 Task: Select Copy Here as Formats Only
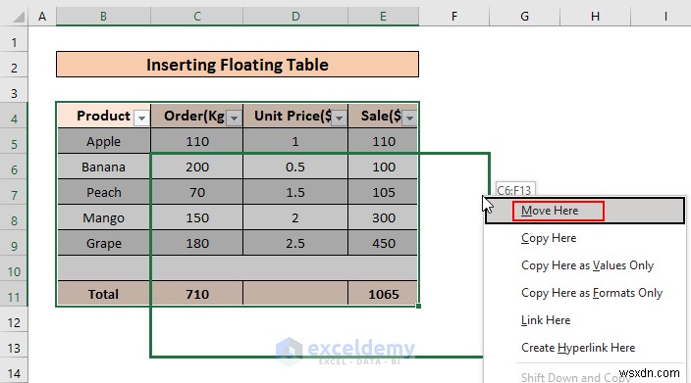tap(585, 293)
